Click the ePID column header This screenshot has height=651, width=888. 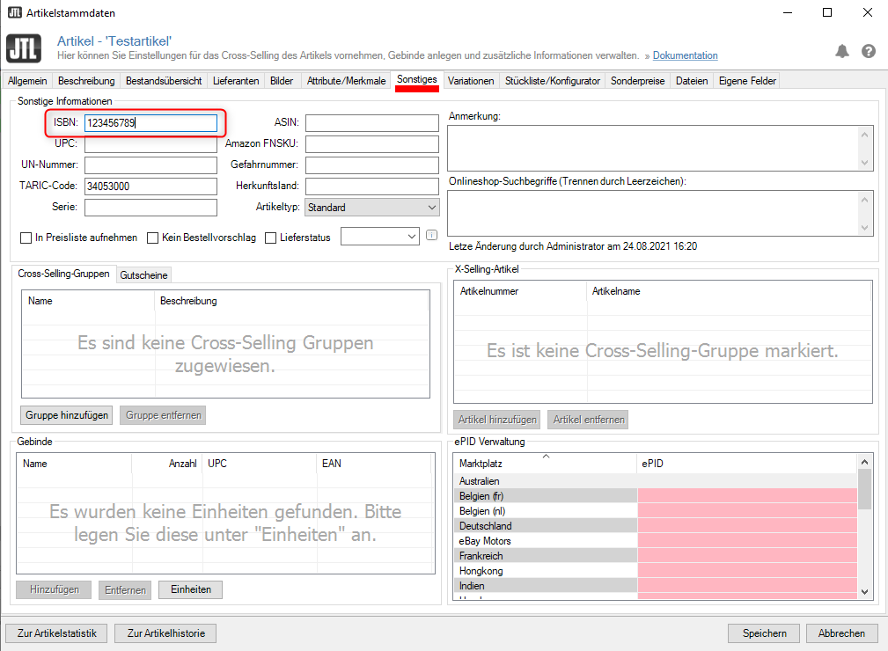click(747, 464)
